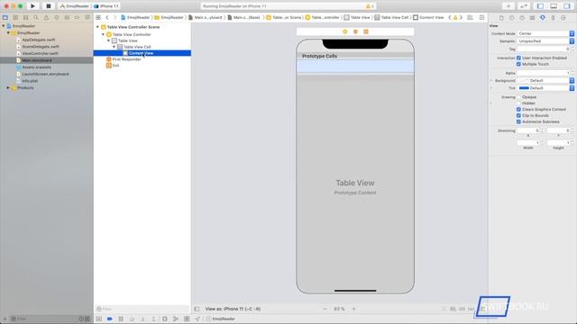The width and height of the screenshot is (577, 324).
Task: Show the History inspector
Action: pyautogui.click(x=511, y=18)
